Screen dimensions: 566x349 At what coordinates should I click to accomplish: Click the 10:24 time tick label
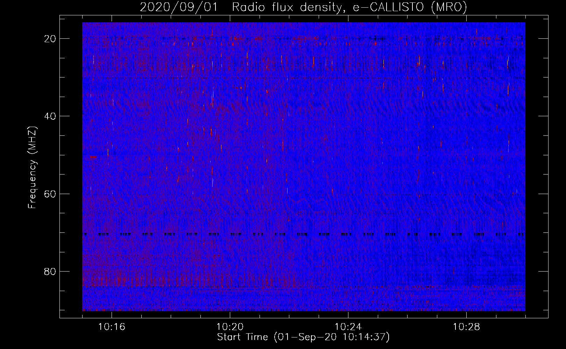point(348,327)
